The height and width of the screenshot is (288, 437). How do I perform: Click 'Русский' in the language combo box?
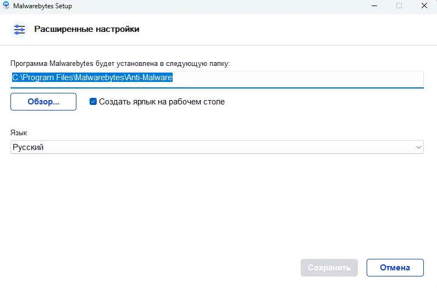[29, 147]
